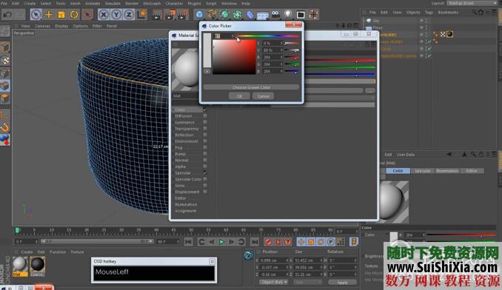Click the Undo arrow in the top toolbar
Screen dimensions: 502x290
point(8,14)
